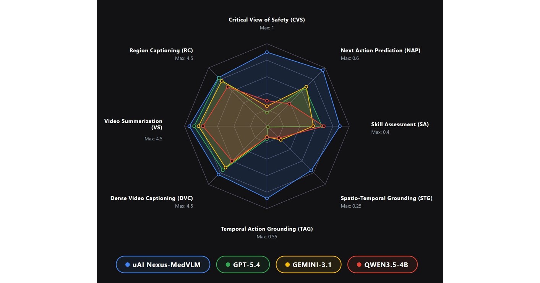Click the Critical View of Safety (CVS) label

coord(267,20)
